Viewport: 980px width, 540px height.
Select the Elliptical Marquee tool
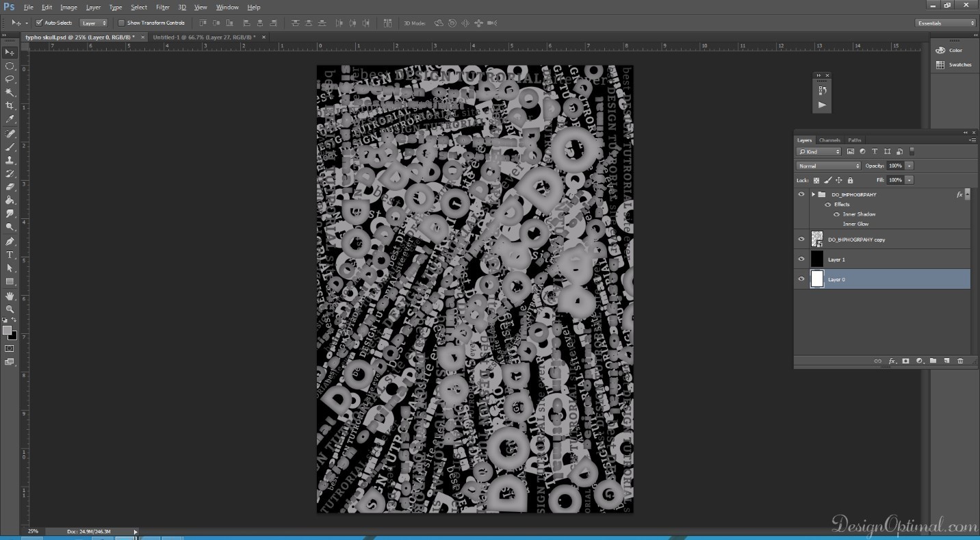pyautogui.click(x=10, y=66)
